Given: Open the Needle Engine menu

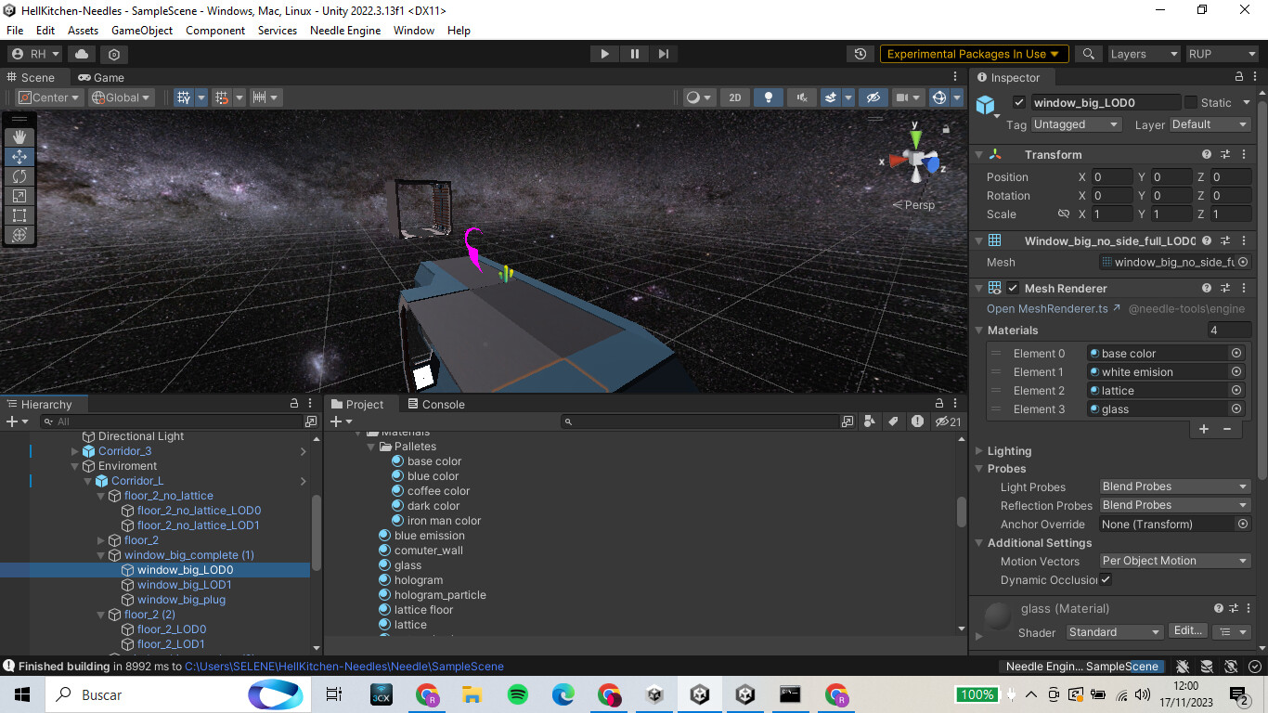Looking at the screenshot, I should 344,31.
